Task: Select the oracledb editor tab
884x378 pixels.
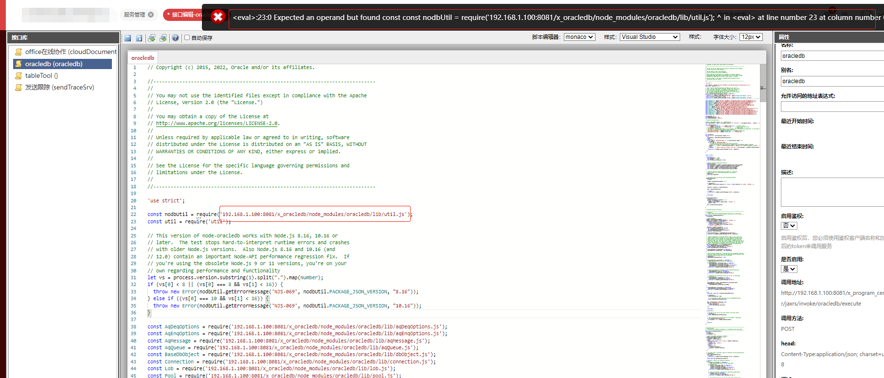Action: tap(143, 58)
